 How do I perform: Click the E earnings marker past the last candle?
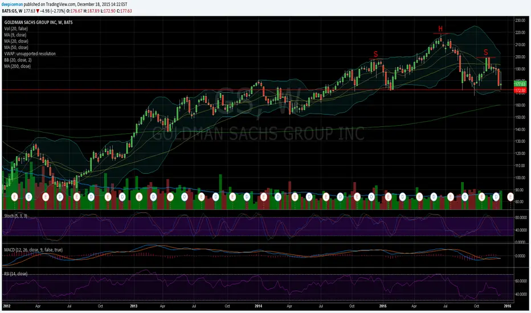tap(510, 196)
